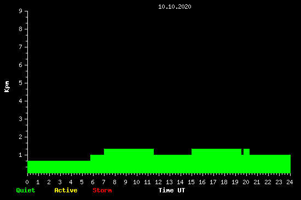
Task: Click the Kpm vertical axis label
Action: [7, 87]
